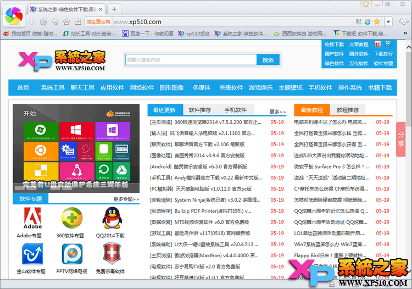
Task: Click the URL address field
Action: (x=232, y=22)
